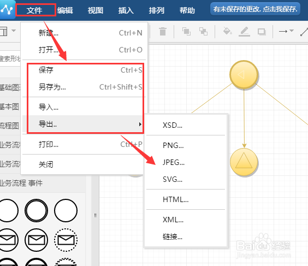Viewport: 308px width, 266px height.
Task: Click the shadow toggle icon
Action: click(x=262, y=32)
